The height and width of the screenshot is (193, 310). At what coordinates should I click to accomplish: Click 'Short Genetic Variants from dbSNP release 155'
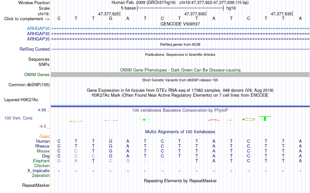point(180,80)
